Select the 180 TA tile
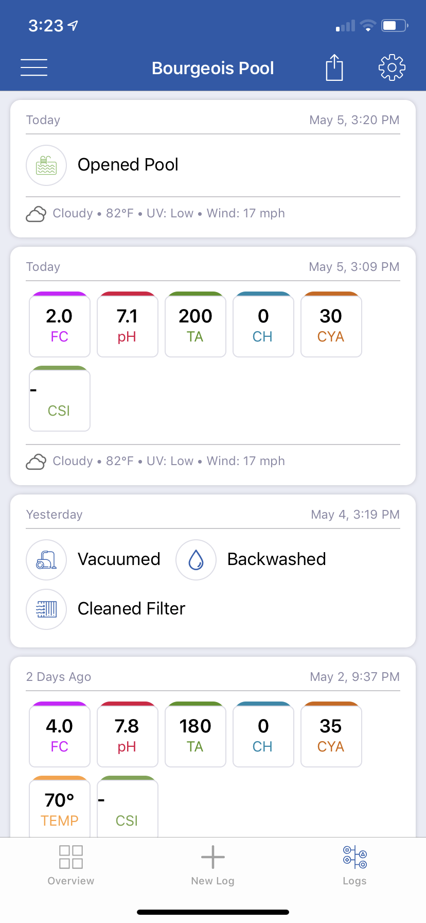Viewport: 426px width, 923px height. click(x=196, y=734)
